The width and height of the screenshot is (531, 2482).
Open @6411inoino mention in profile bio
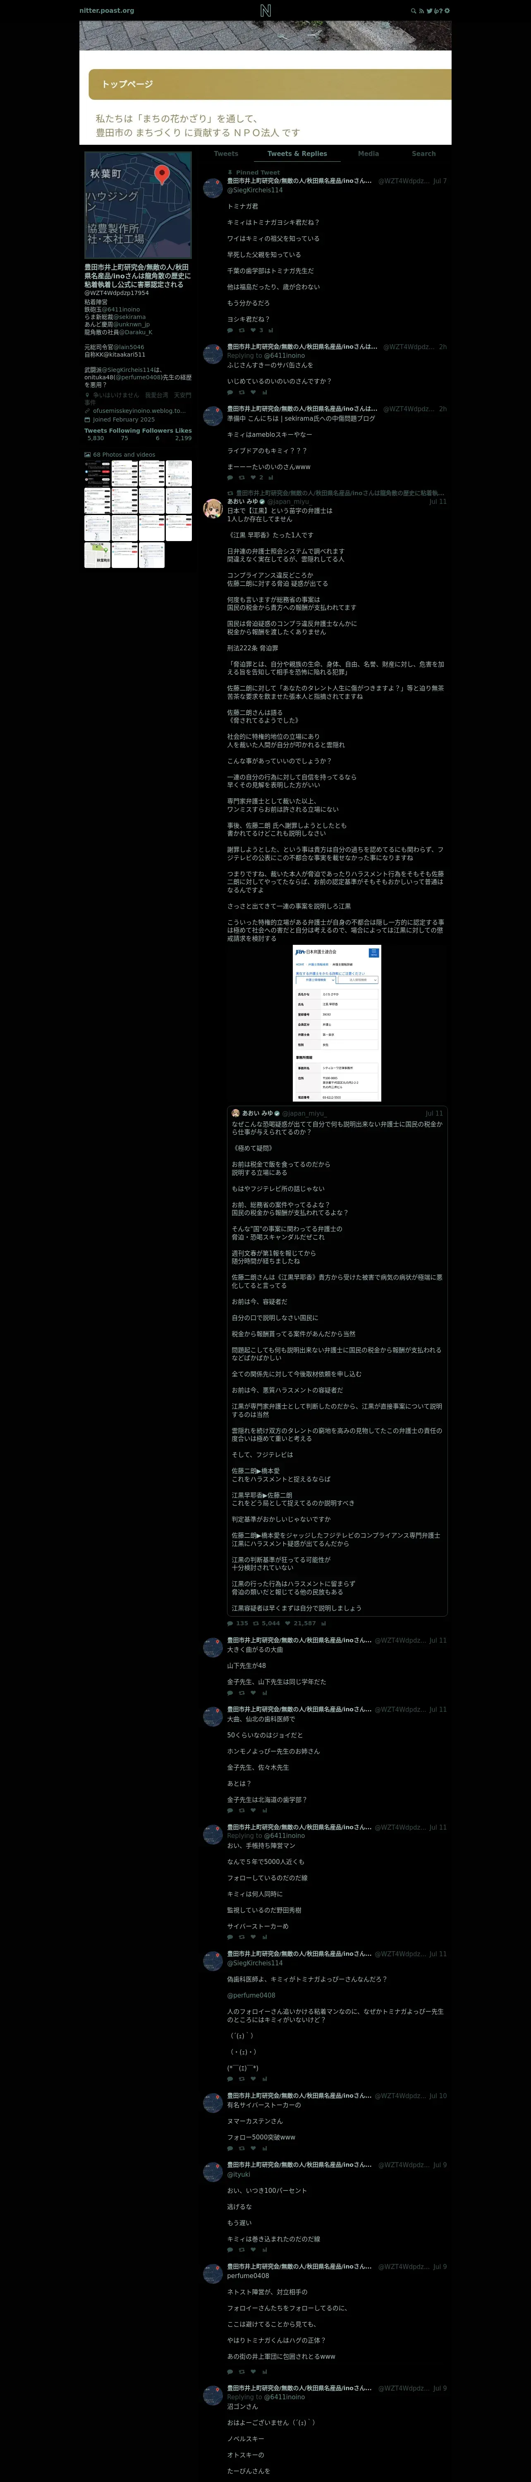tap(120, 309)
